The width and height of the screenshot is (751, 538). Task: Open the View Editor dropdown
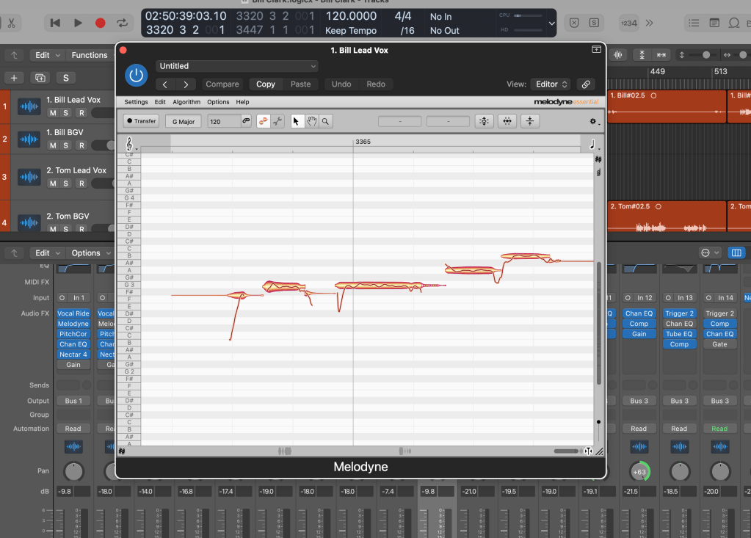[553, 84]
